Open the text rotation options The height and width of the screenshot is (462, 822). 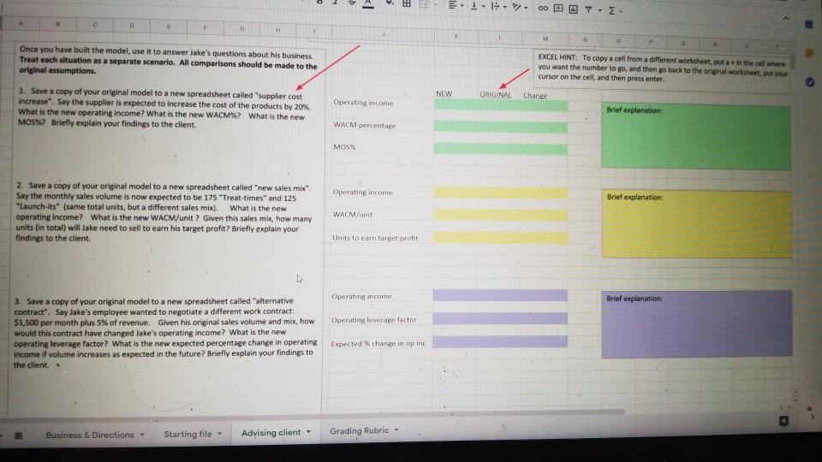(x=520, y=7)
